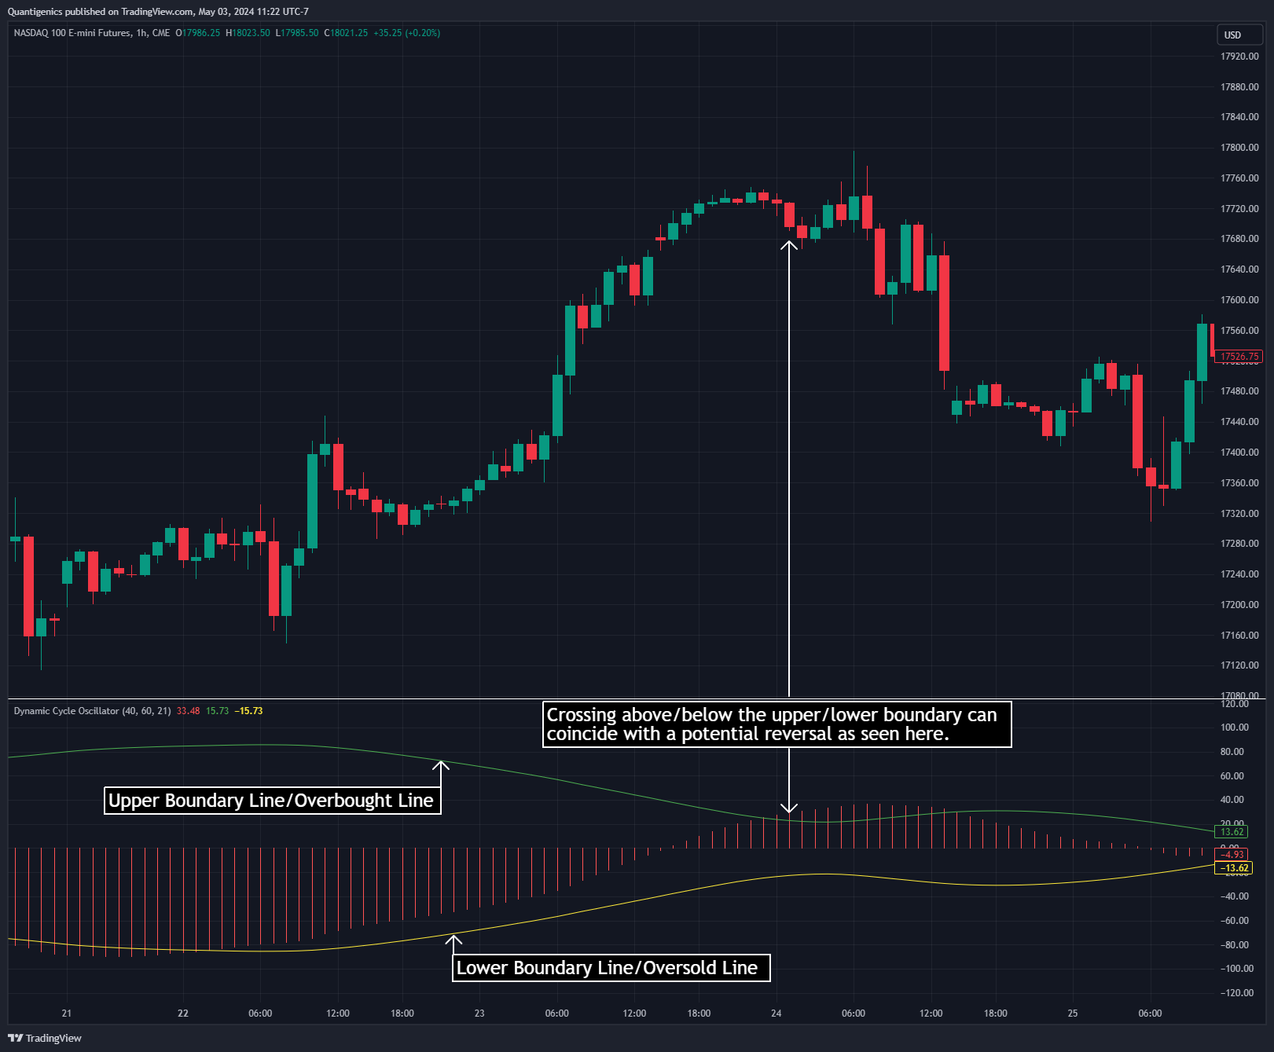Screen dimensions: 1274x1052
Task: Open the Dynamic Cycle Oscillator indicator legend
Action: pyautogui.click(x=92, y=711)
